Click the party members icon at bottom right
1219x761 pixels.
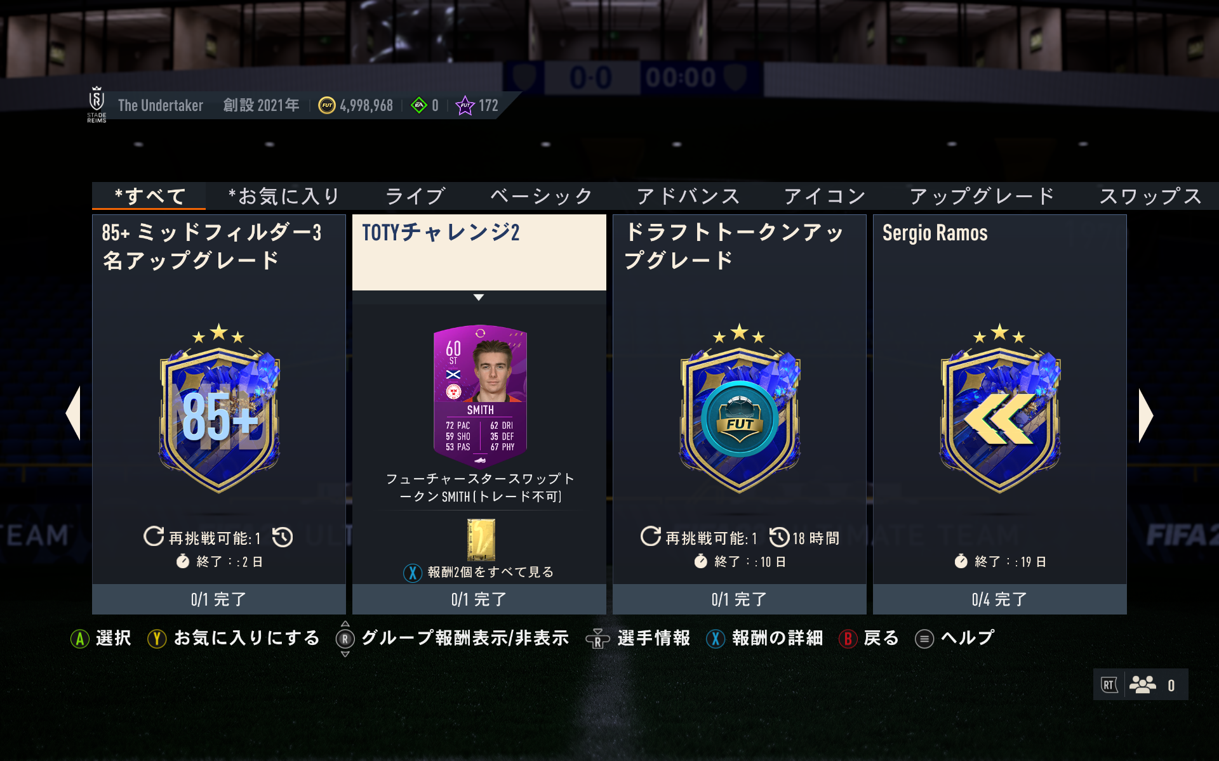[x=1142, y=685]
